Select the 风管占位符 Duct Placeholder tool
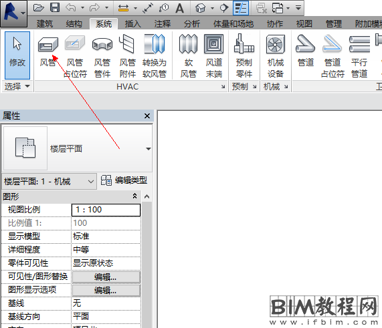The height and width of the screenshot is (328, 382). (x=75, y=56)
